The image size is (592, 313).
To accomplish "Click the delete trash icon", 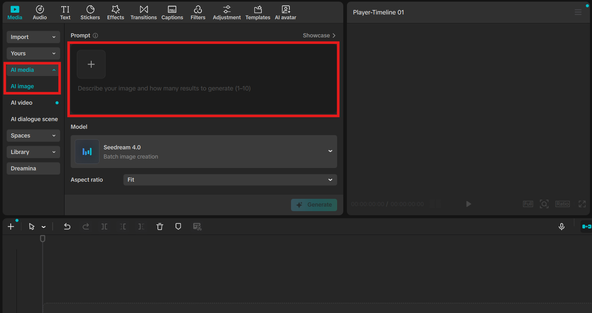I will (x=160, y=226).
